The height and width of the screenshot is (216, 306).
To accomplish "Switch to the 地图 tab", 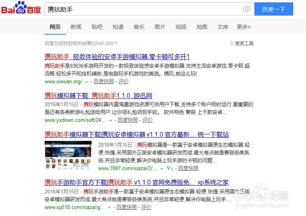I will (202, 27).
